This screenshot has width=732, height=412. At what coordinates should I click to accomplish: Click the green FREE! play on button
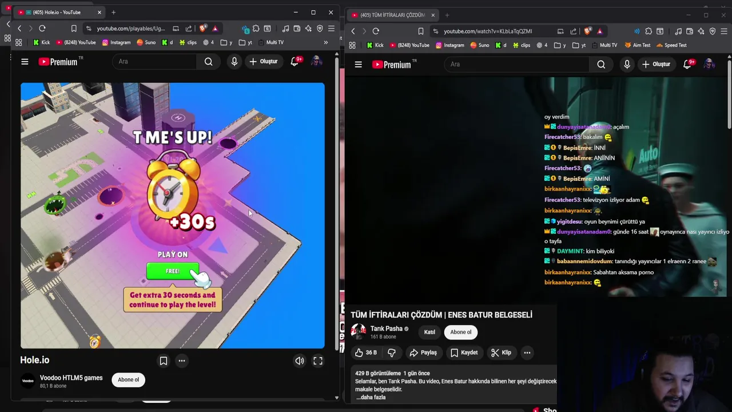[x=173, y=271]
